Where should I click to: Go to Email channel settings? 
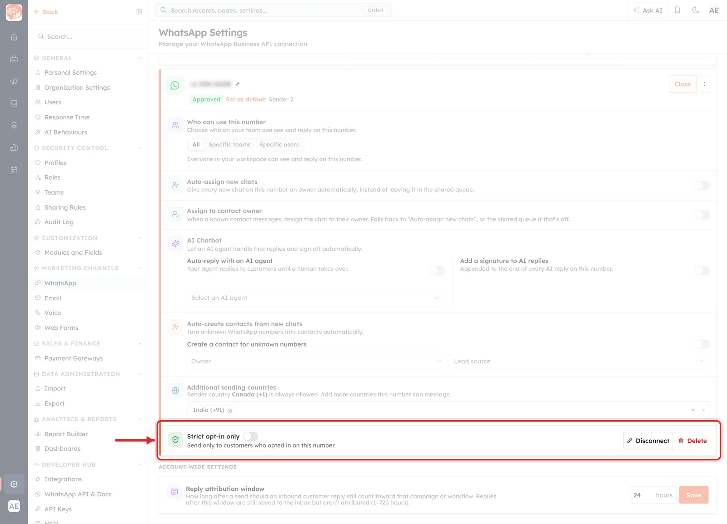click(x=53, y=298)
